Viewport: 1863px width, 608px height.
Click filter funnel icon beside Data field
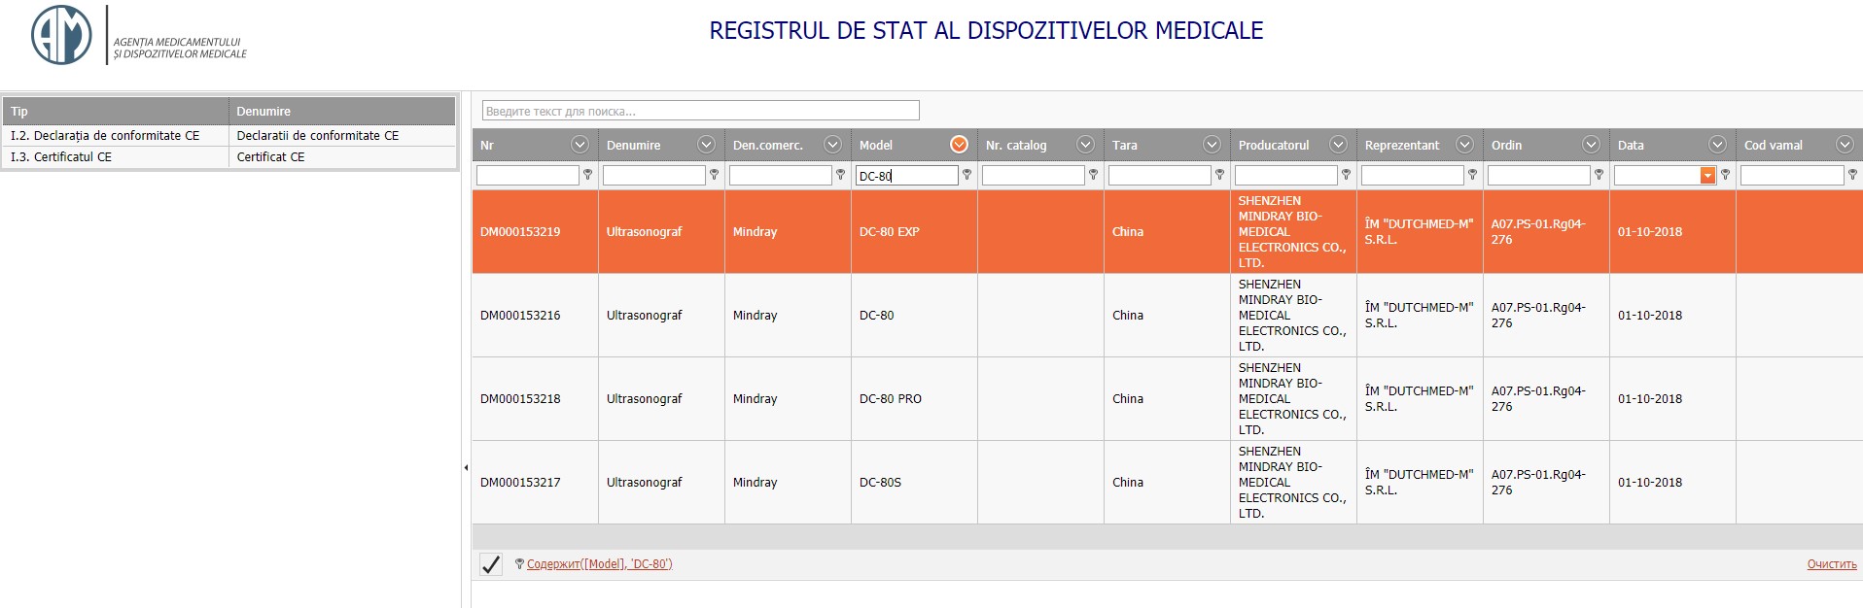(1725, 175)
